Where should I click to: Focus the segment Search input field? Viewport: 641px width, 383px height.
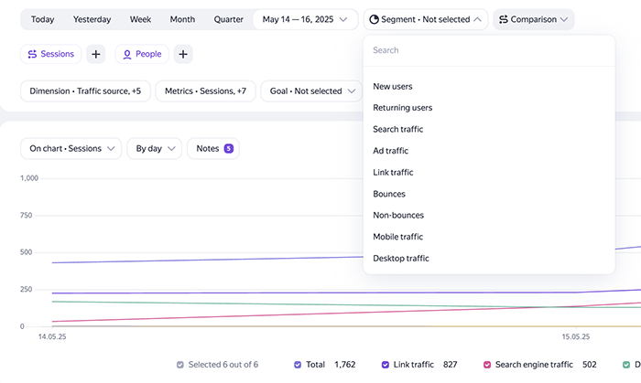pos(489,50)
